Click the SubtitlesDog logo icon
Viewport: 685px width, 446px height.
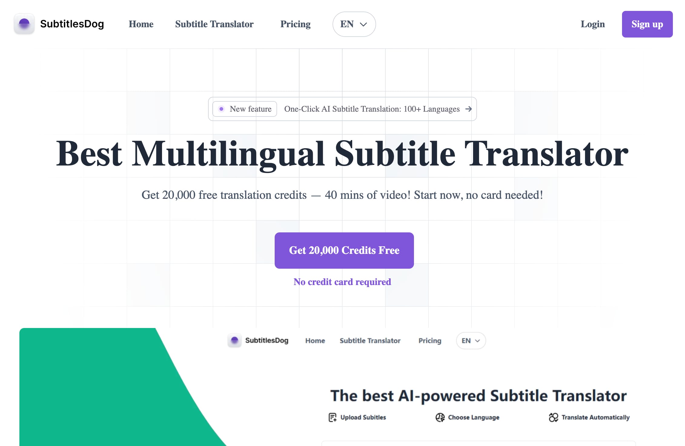click(24, 24)
